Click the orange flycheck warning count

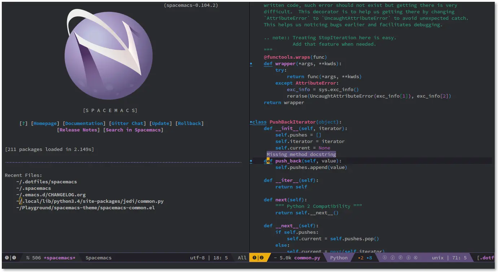click(361, 258)
